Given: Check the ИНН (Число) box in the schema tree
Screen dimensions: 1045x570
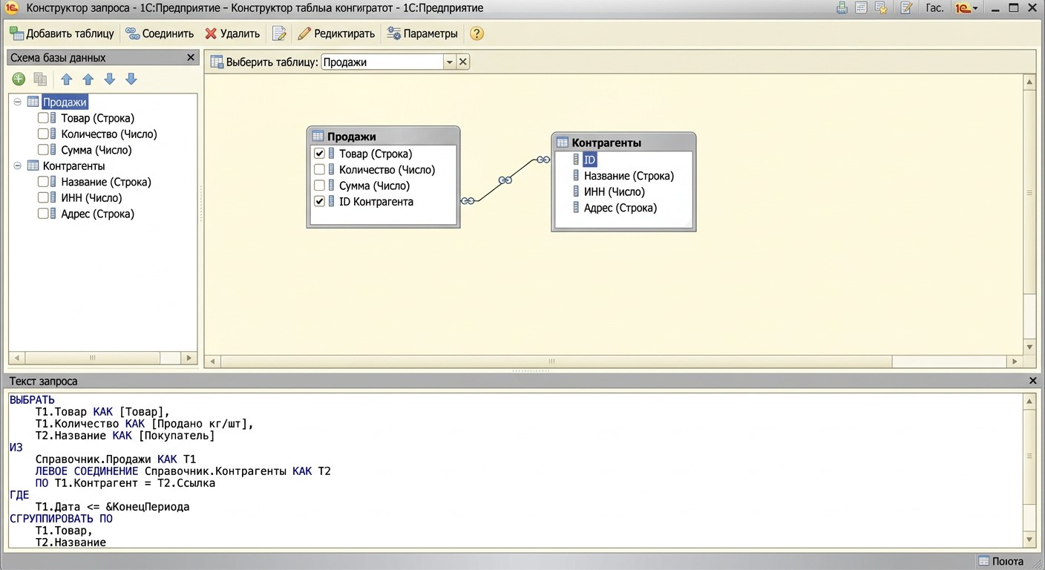Looking at the screenshot, I should (43, 198).
